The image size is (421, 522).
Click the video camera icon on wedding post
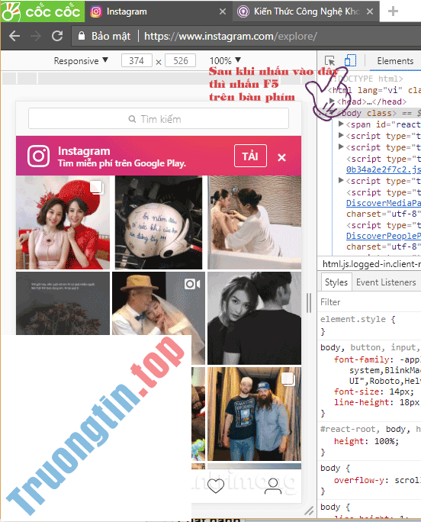(192, 284)
